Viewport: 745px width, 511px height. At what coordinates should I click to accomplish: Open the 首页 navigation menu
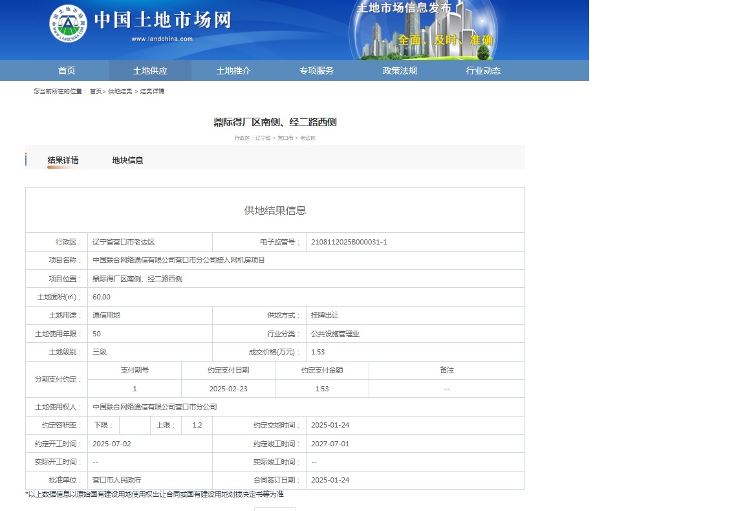pos(67,71)
